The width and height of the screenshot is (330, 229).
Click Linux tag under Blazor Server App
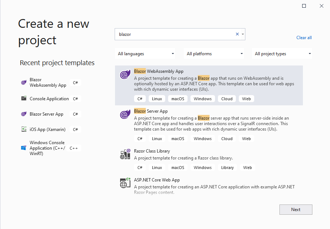click(157, 139)
